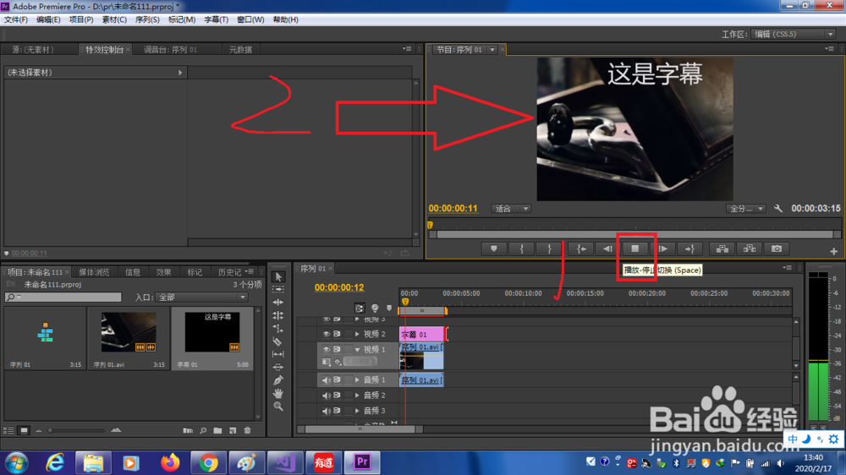Toggle visibility eye of 视频 2 track

pos(326,335)
